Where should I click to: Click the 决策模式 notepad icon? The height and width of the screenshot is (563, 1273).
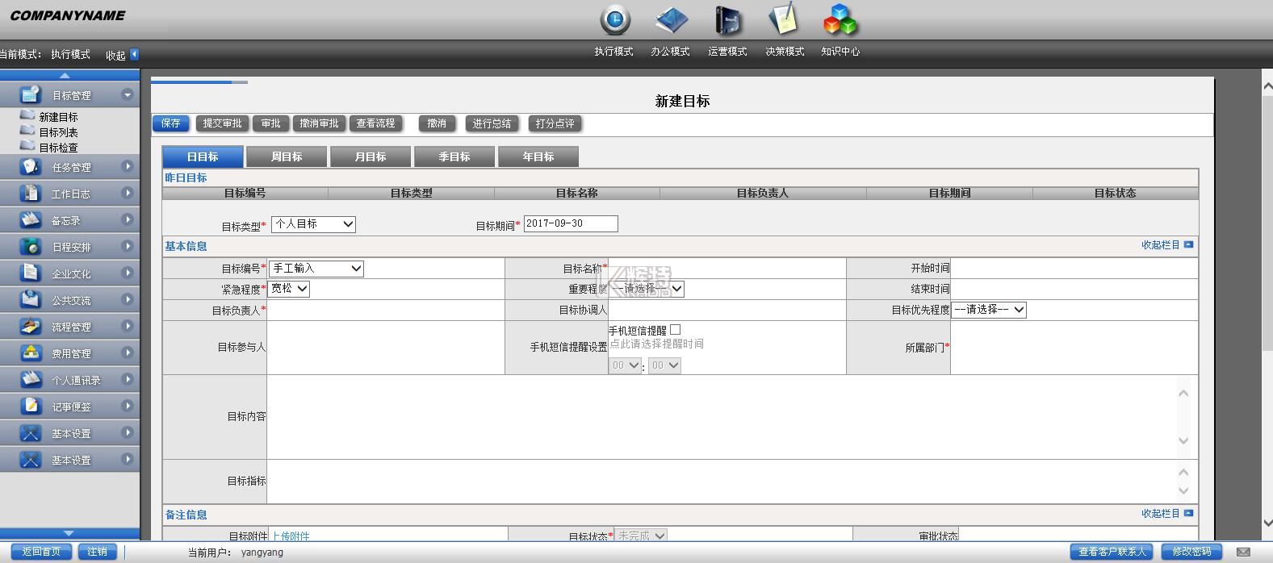pyautogui.click(x=783, y=20)
